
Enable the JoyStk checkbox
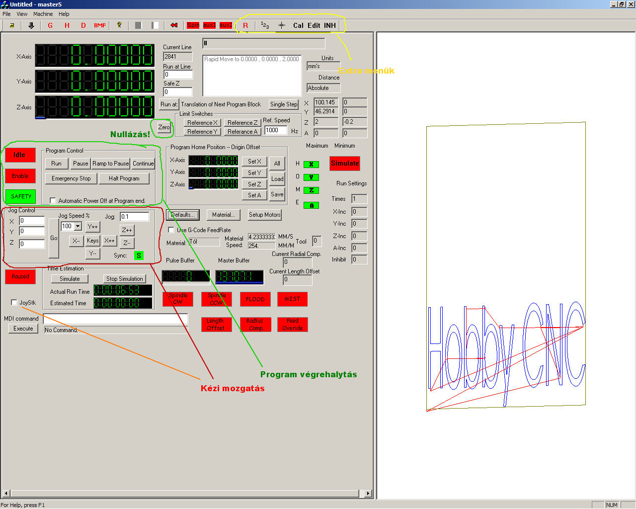tap(14, 302)
